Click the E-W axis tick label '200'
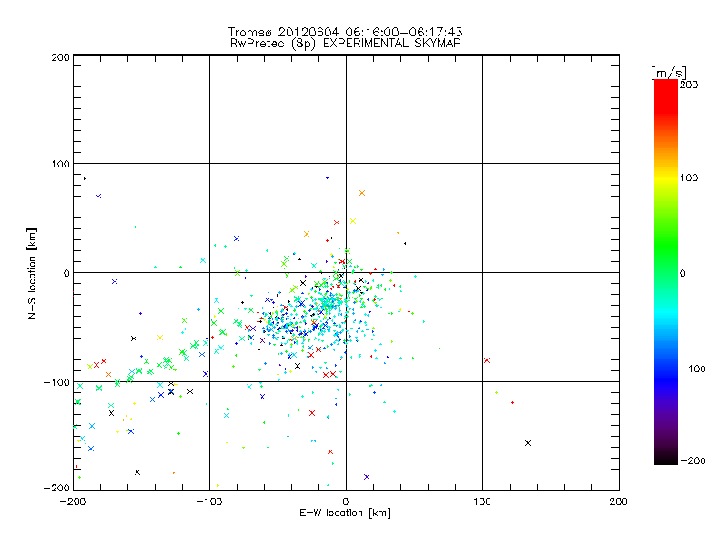Image resolution: width=728 pixels, height=546 pixels. [619, 501]
